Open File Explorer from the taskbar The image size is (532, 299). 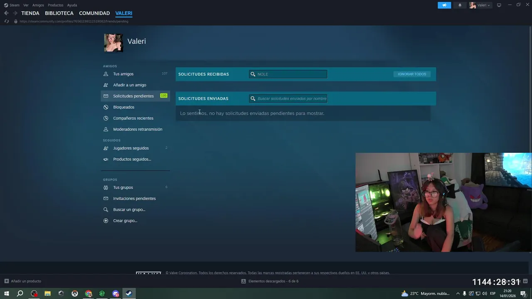[47, 294]
